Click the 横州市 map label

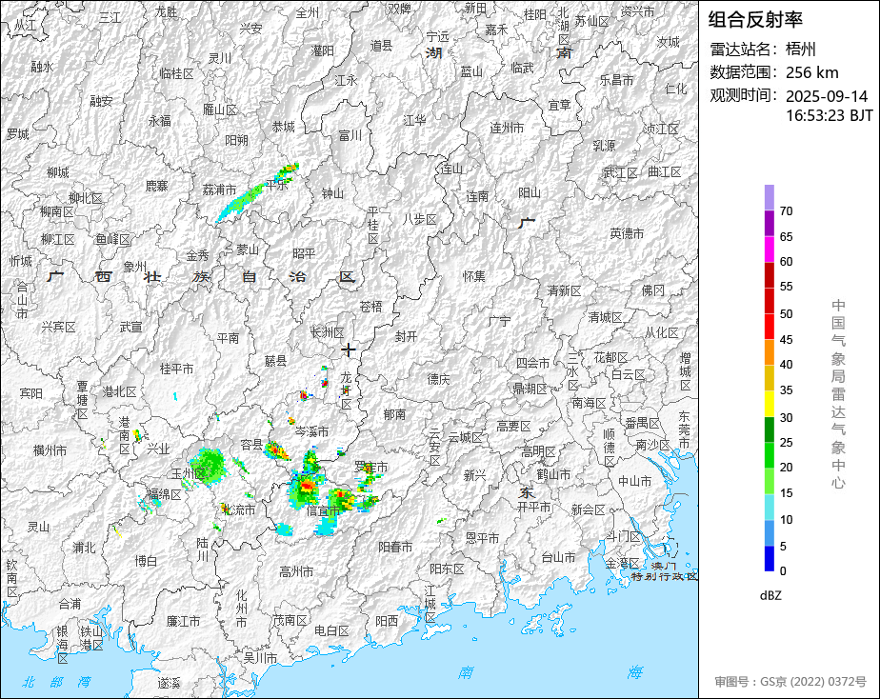pos(50,449)
